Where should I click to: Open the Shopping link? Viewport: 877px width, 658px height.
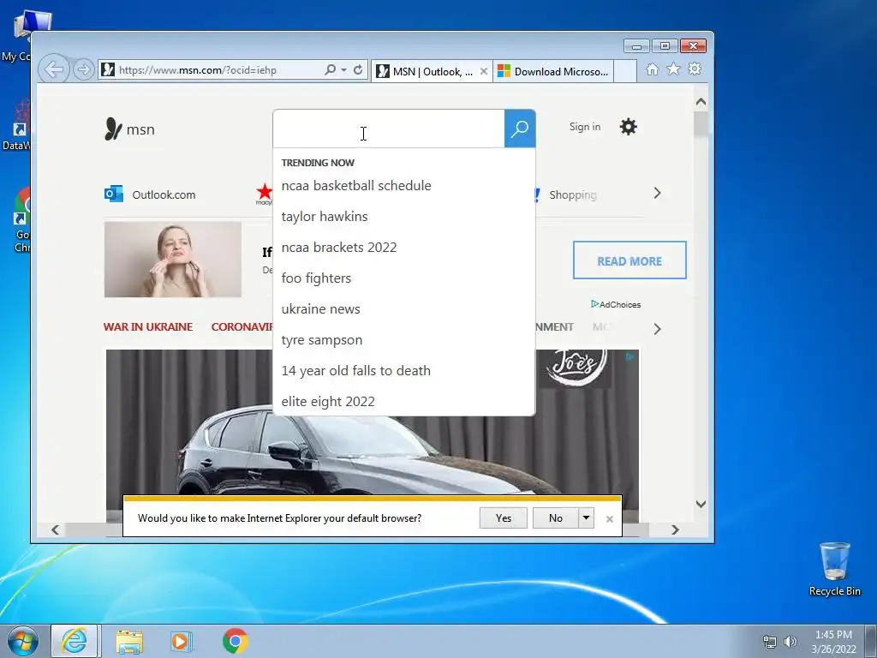click(x=573, y=194)
